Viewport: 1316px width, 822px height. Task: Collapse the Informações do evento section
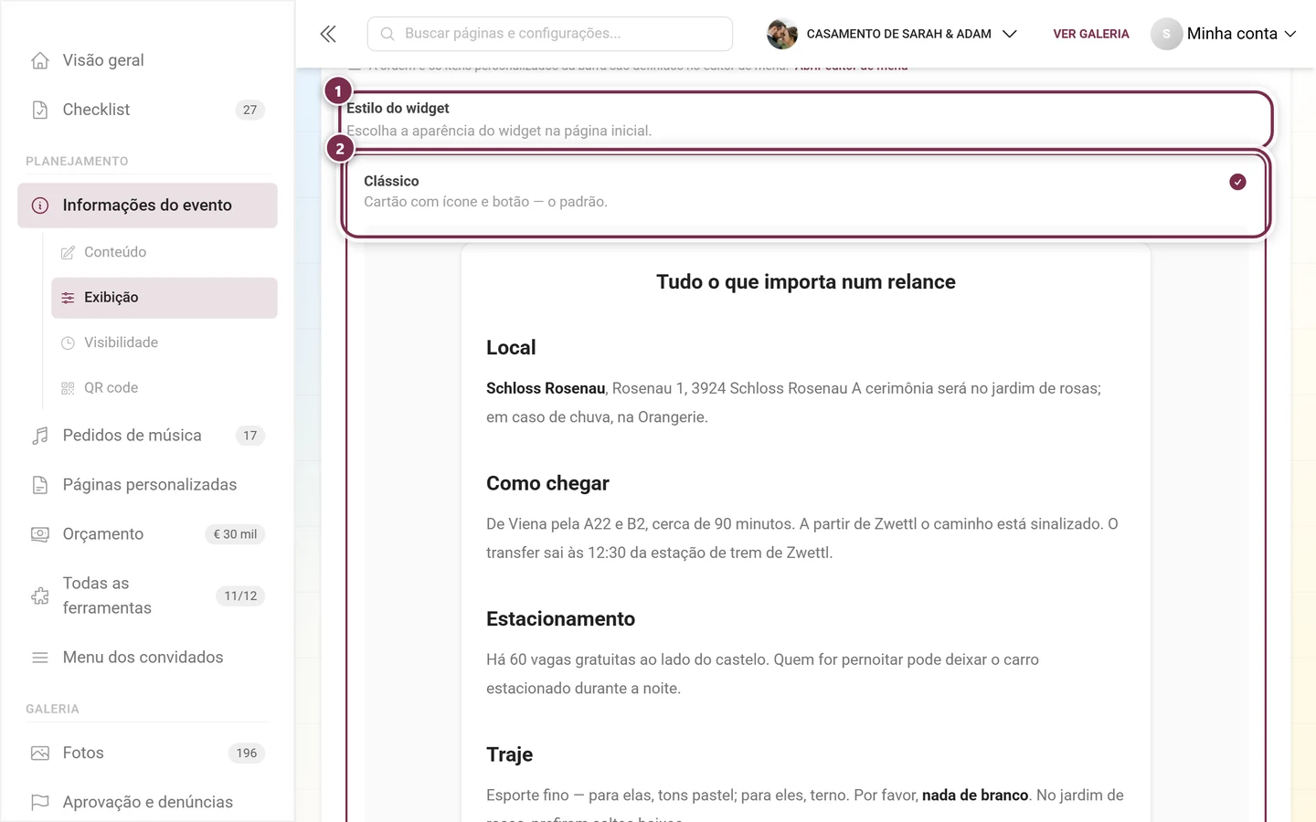[147, 205]
